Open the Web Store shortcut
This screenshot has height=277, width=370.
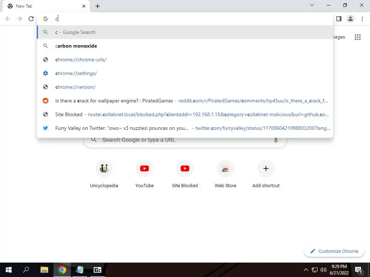pyautogui.click(x=225, y=175)
